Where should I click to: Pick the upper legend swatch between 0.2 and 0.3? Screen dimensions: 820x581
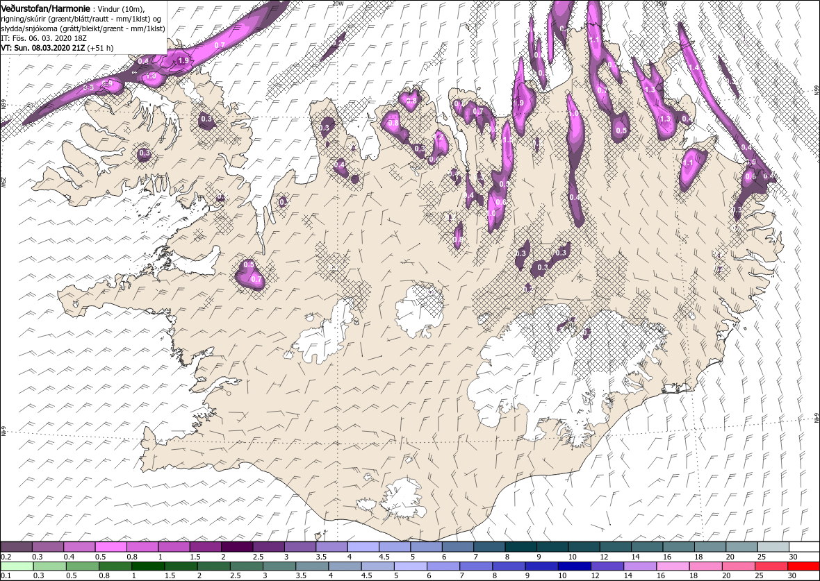click(x=17, y=547)
